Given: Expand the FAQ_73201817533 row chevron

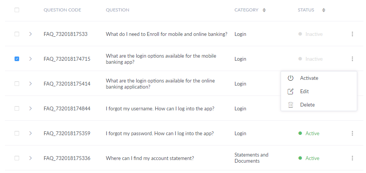Looking at the screenshot, I should coord(30,34).
